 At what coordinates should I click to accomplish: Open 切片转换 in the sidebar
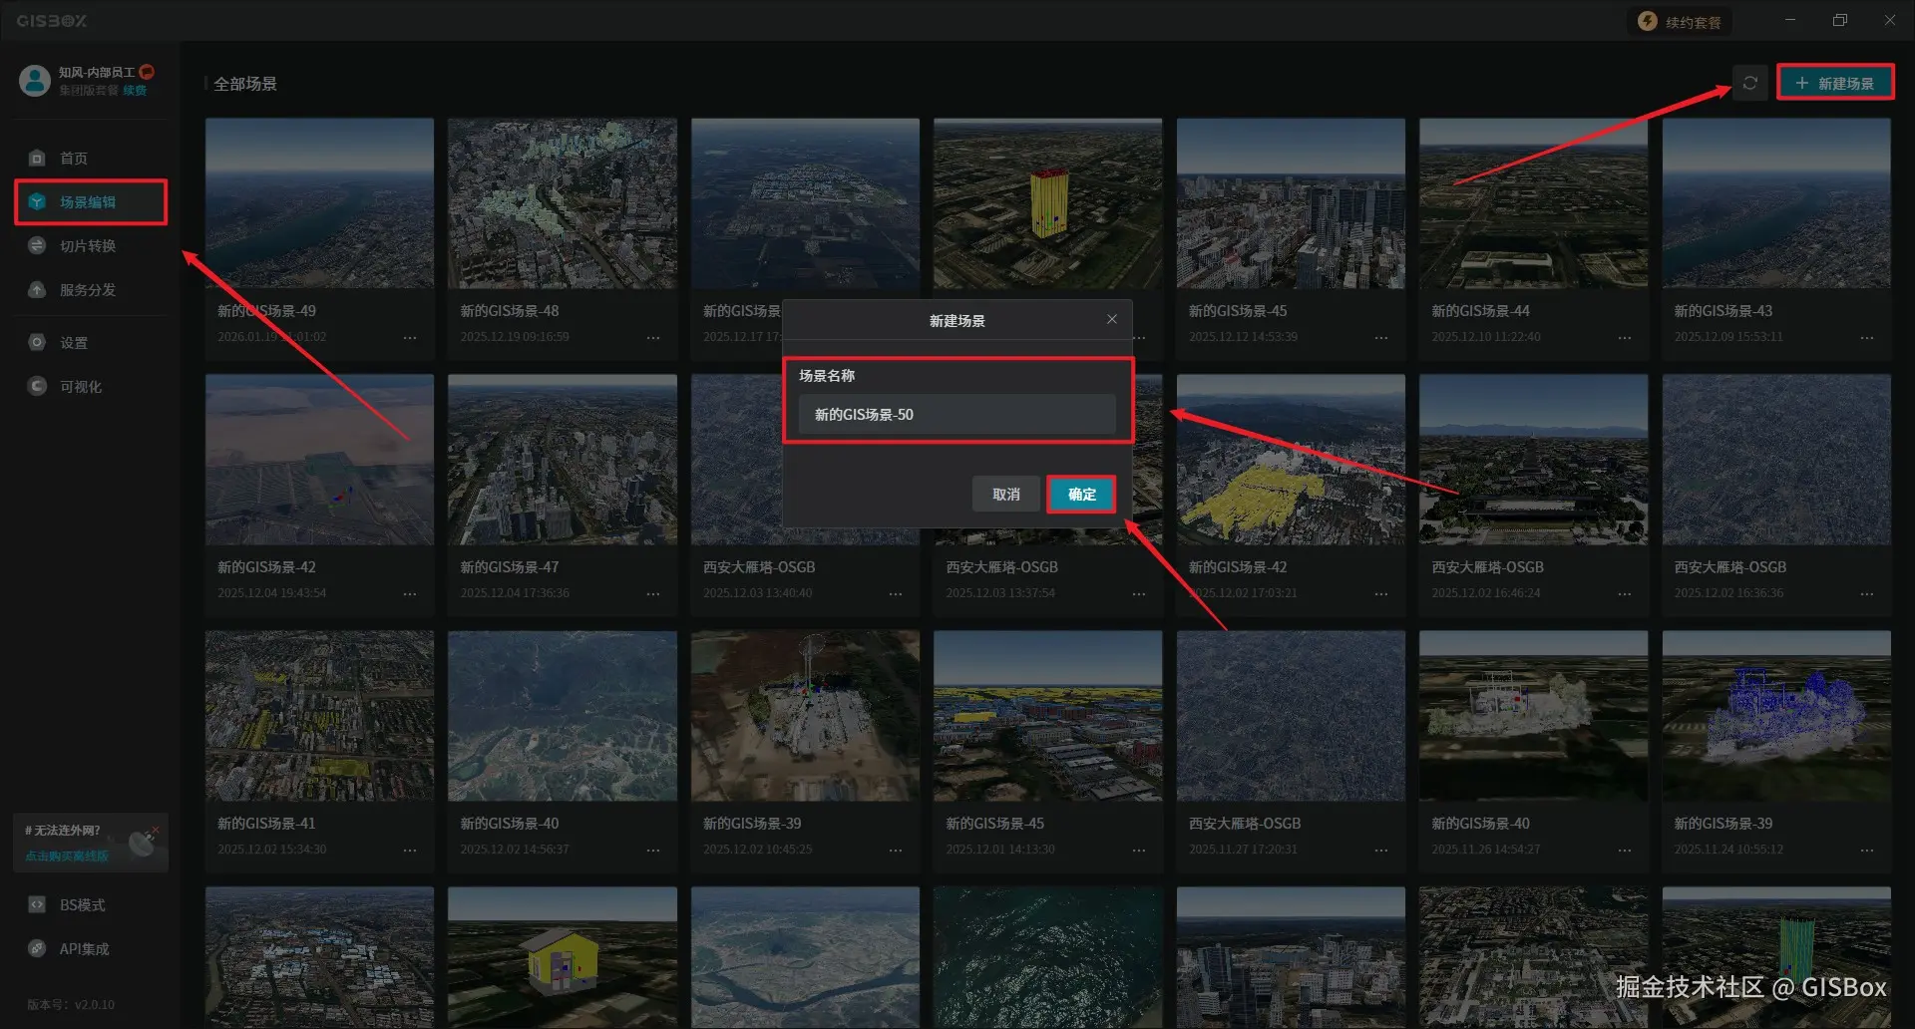click(91, 245)
